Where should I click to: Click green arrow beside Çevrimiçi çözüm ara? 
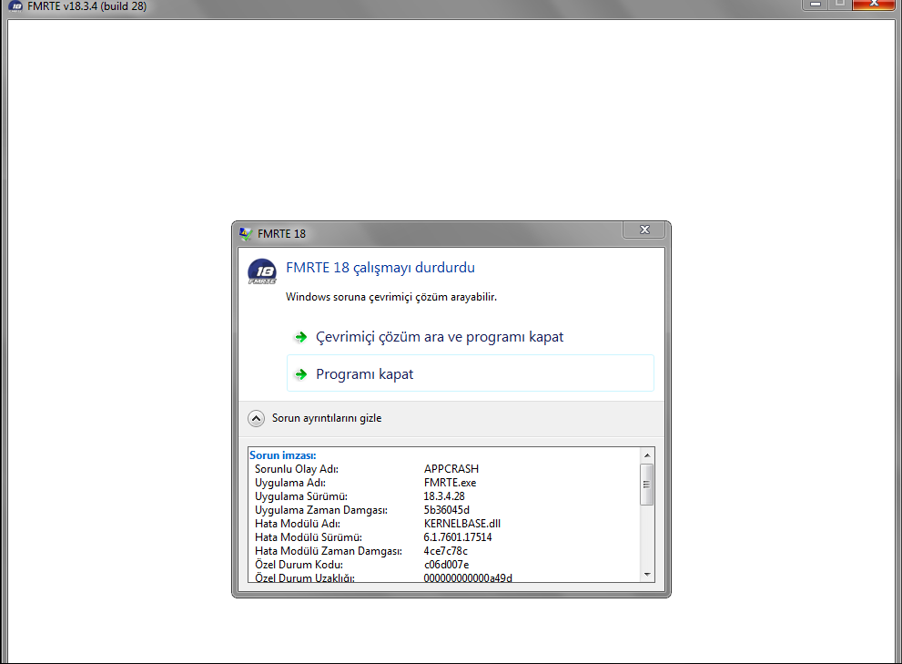[300, 337]
